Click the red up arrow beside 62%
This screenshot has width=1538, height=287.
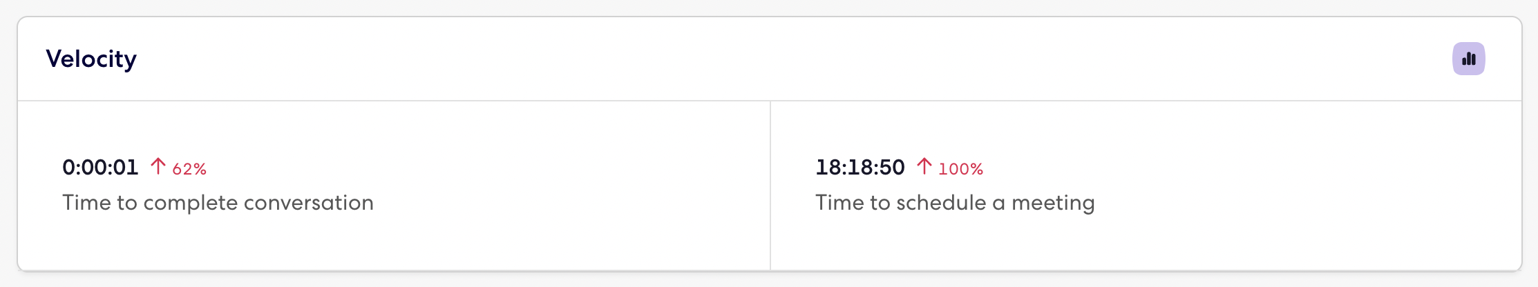coord(158,166)
